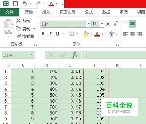This screenshot has width=146, height=124.
Task: Open the 审阅 tab
Action: click(x=124, y=12)
